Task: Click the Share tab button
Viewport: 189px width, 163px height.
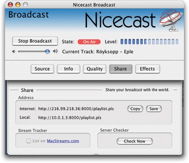Action: pyautogui.click(x=121, y=69)
